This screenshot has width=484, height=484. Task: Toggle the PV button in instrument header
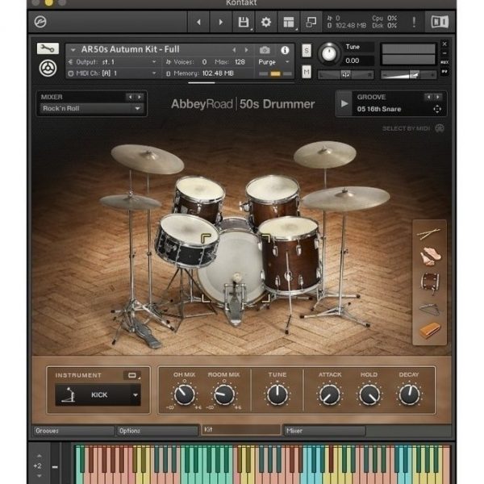point(444,72)
